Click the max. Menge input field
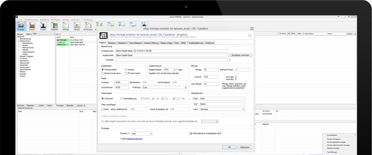 [x=211, y=84]
